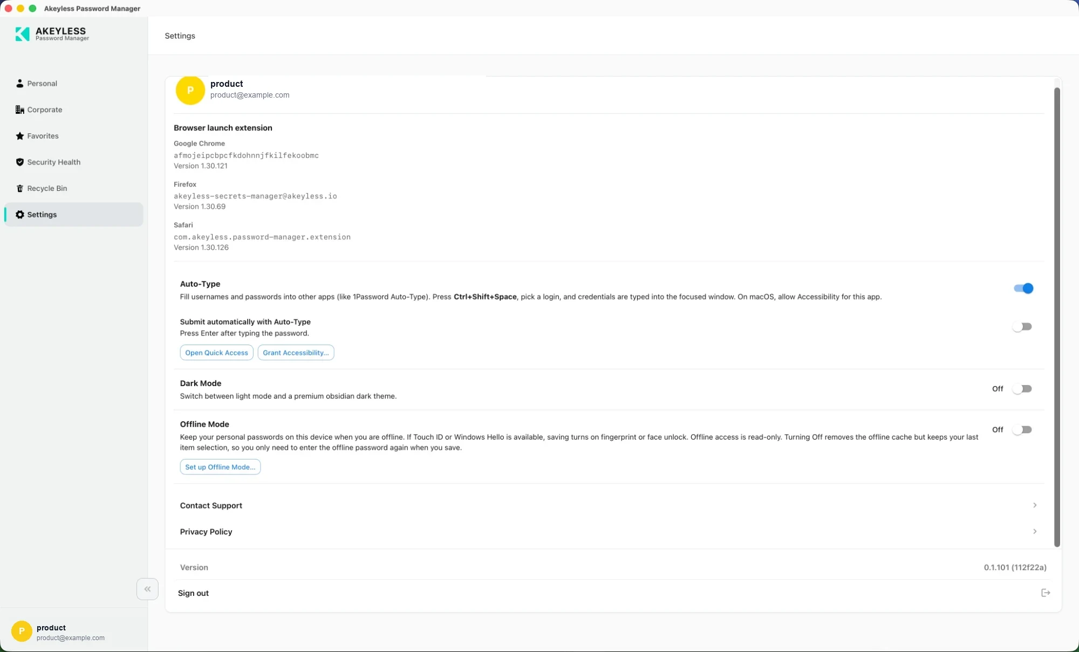Open Security Health page
The height and width of the screenshot is (652, 1079).
pyautogui.click(x=53, y=162)
